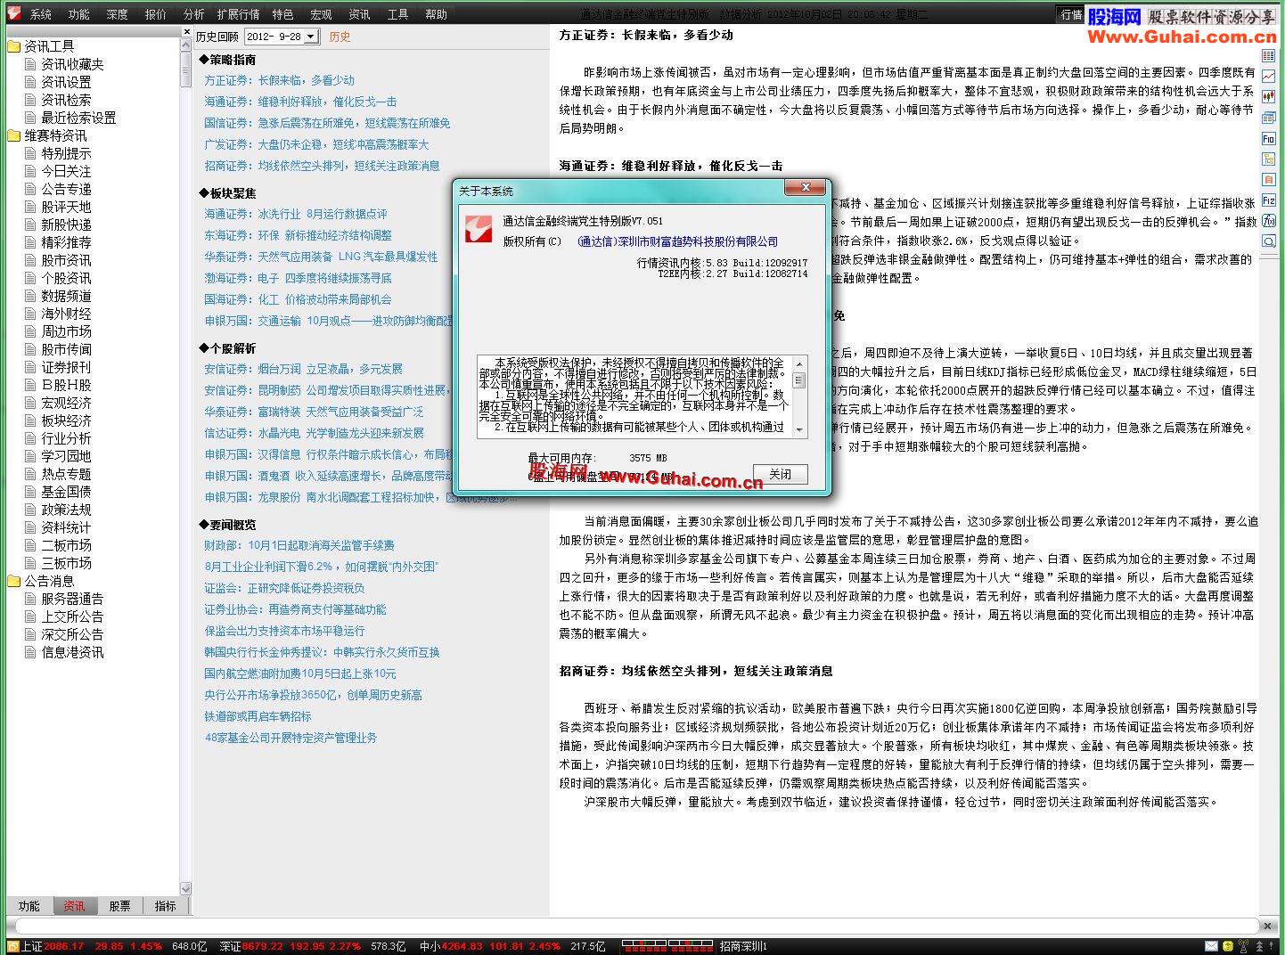Open the 扩展行情 menu
The height and width of the screenshot is (955, 1285).
pyautogui.click(x=239, y=14)
